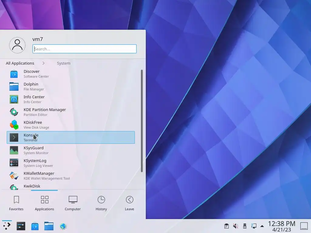Launch the web browser globe icon in the taskbar
The height and width of the screenshot is (233, 311).
63,226
